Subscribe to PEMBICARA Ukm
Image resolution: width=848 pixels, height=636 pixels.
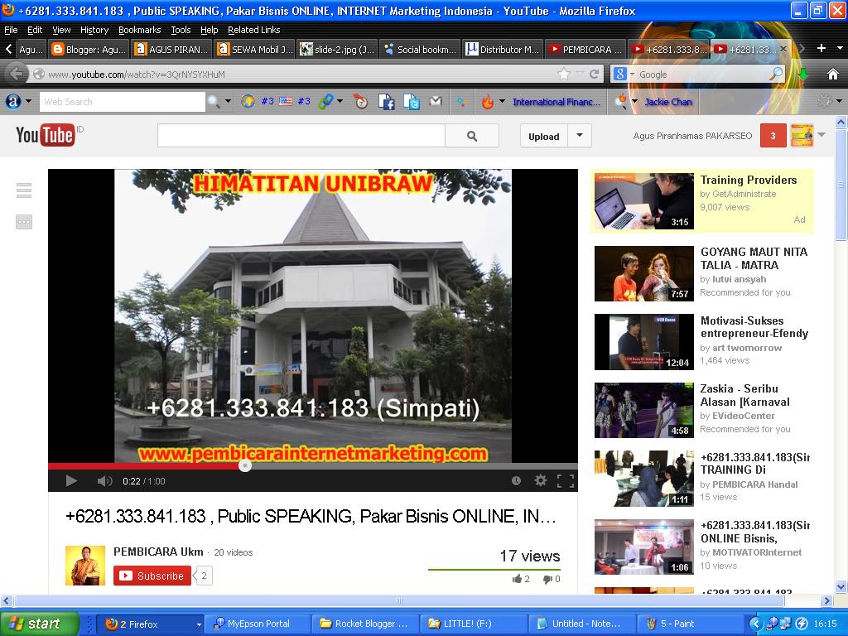pos(152,576)
